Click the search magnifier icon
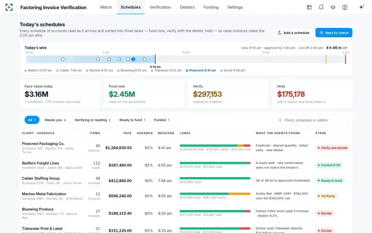 280,120
